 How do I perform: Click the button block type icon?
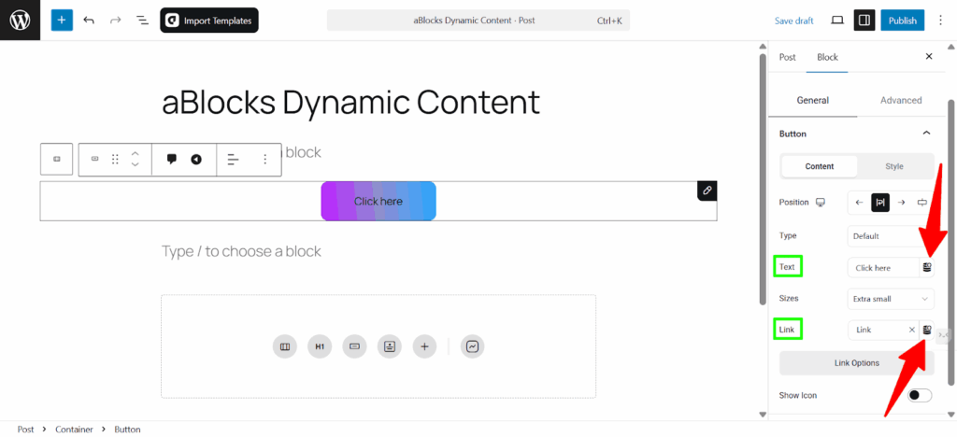(94, 159)
